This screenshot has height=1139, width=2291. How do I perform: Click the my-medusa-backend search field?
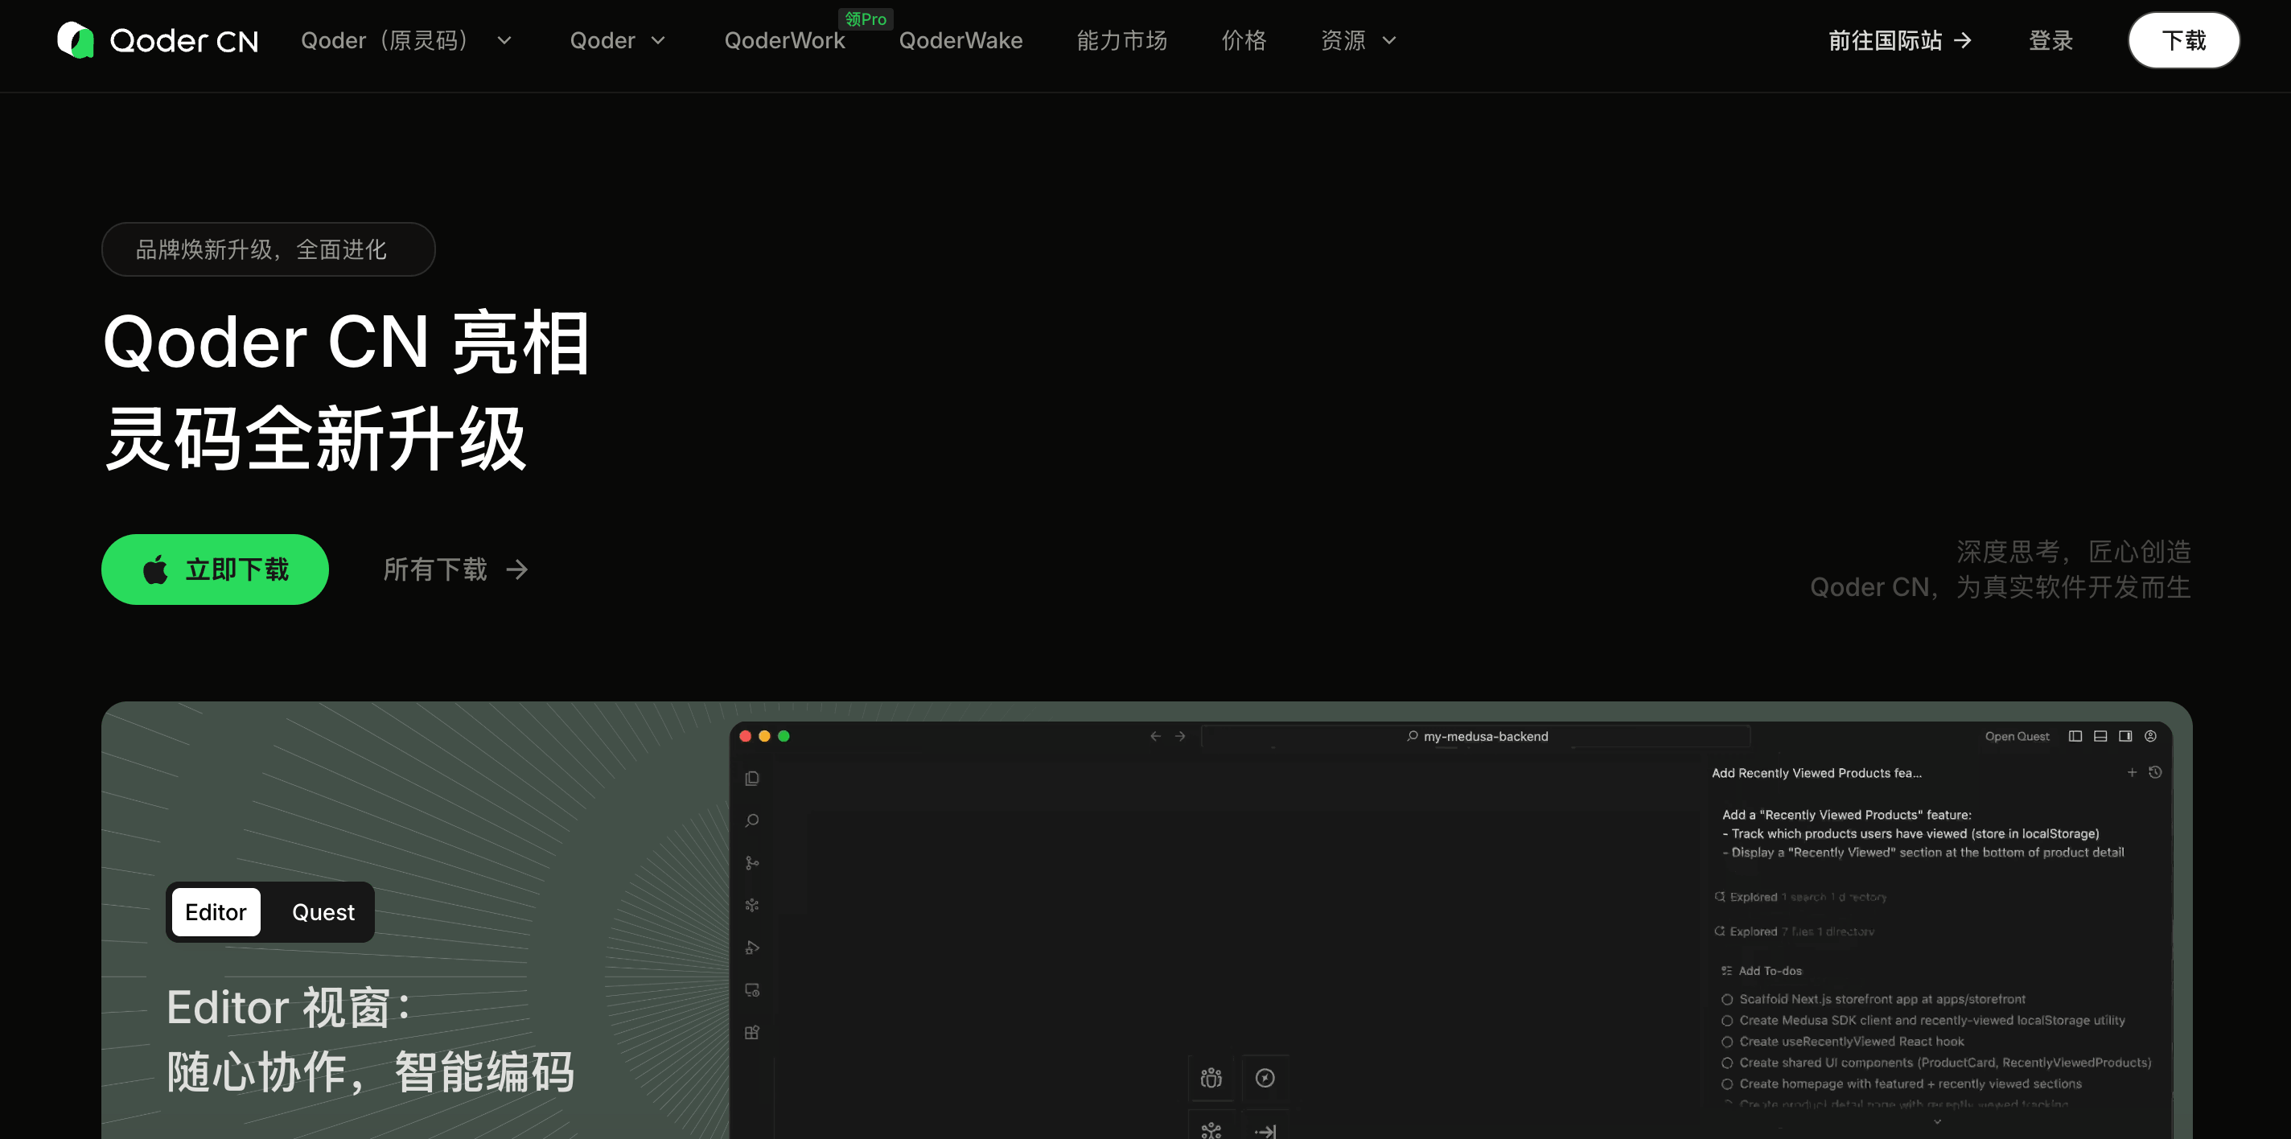point(1476,736)
